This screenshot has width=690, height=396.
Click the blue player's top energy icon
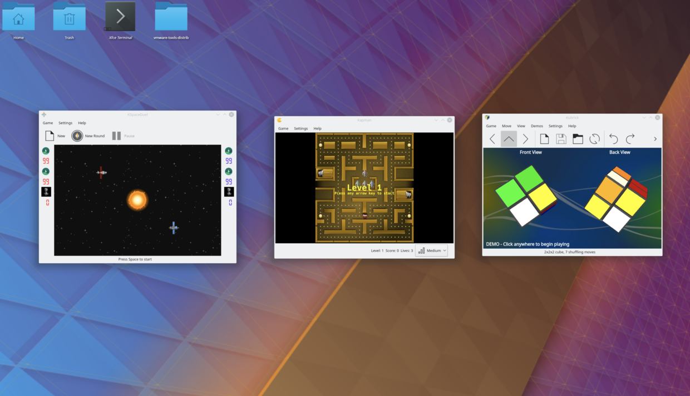pyautogui.click(x=229, y=151)
